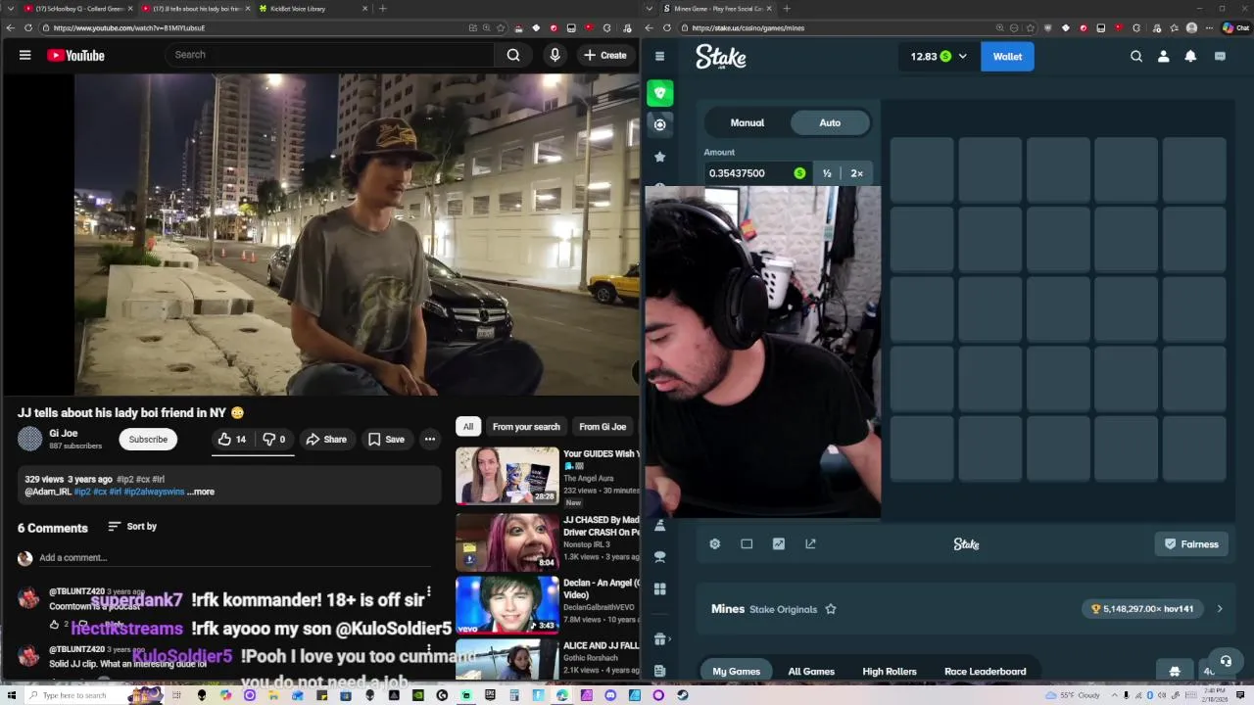Save the video to playlist

386,440
